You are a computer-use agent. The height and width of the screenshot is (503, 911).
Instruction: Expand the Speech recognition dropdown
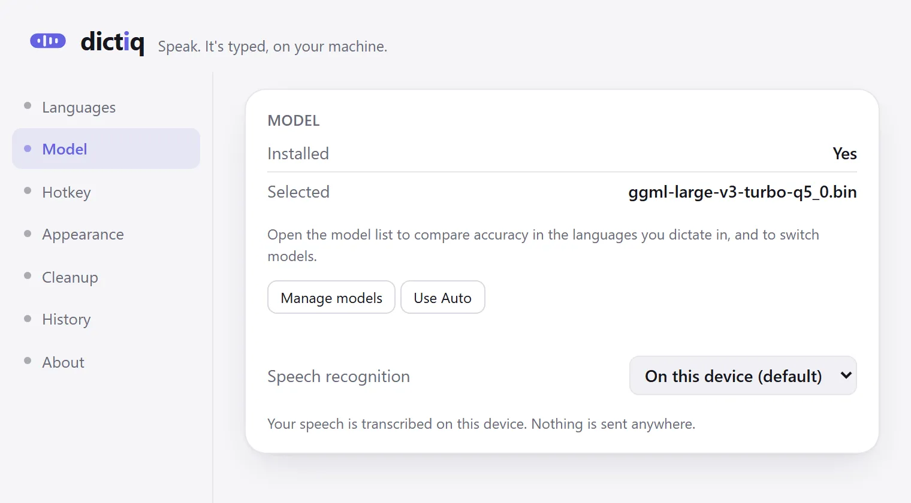743,376
